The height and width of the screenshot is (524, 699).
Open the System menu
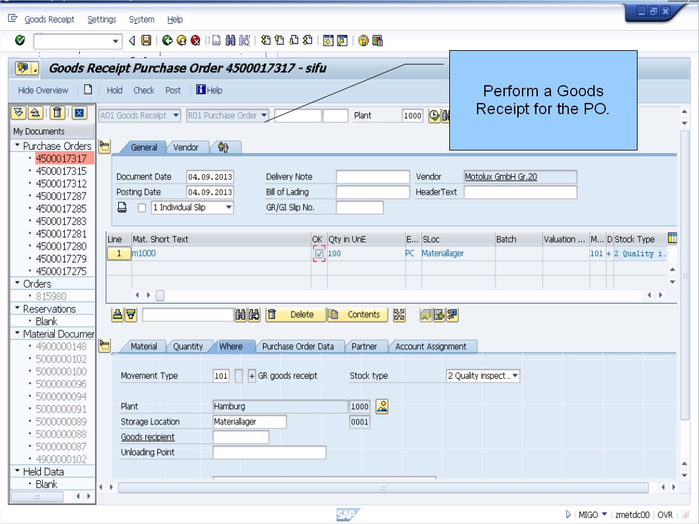141,19
